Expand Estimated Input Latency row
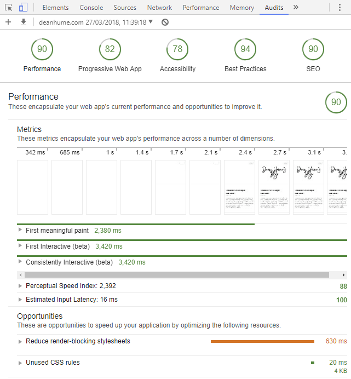This screenshot has width=351, height=379. click(x=20, y=300)
